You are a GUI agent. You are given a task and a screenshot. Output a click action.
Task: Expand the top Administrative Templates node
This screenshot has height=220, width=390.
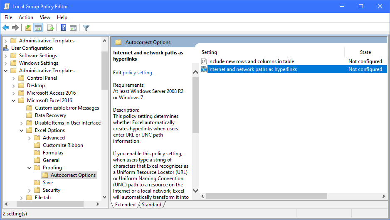[x=6, y=41]
